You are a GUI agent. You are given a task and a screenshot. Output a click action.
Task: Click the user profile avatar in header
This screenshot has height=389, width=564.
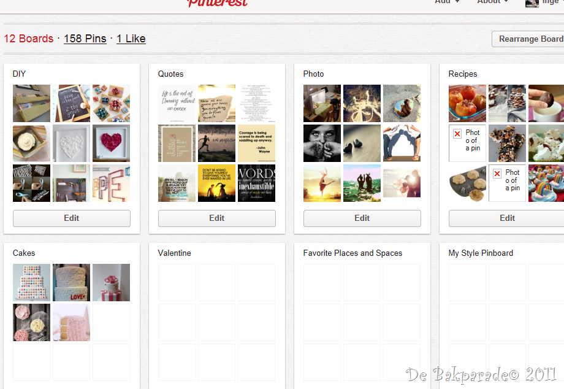tap(532, 3)
